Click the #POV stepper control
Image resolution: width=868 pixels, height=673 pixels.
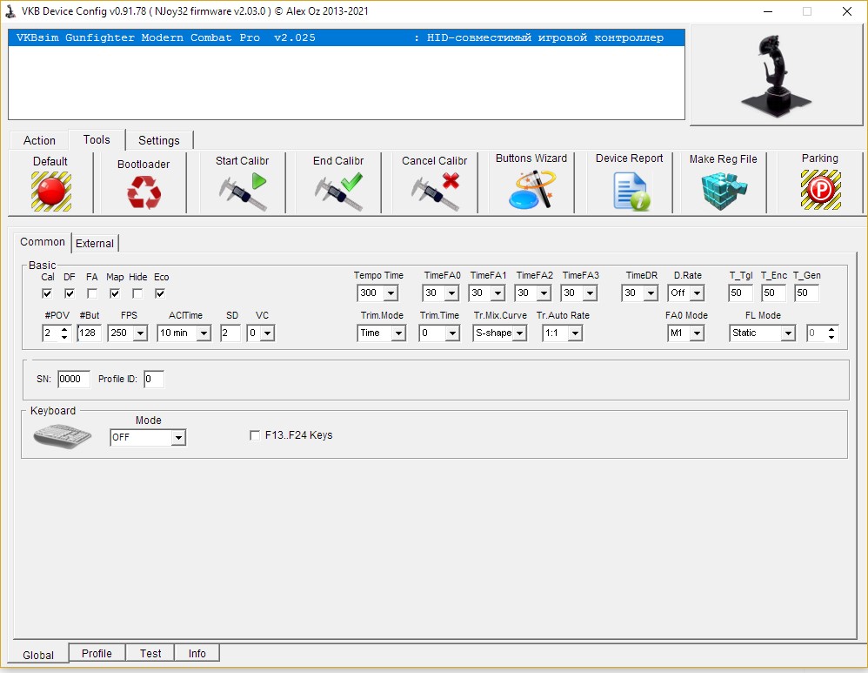point(64,333)
